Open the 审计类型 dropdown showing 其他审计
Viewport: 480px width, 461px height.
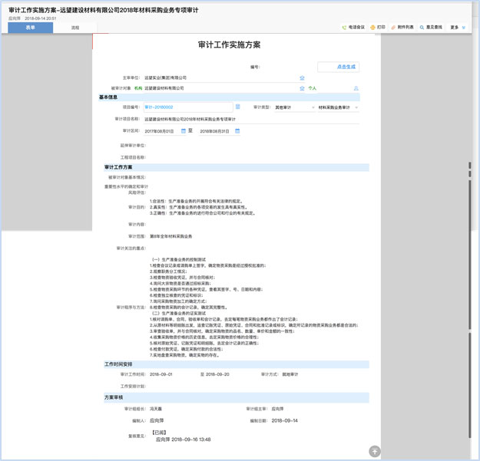pos(295,107)
